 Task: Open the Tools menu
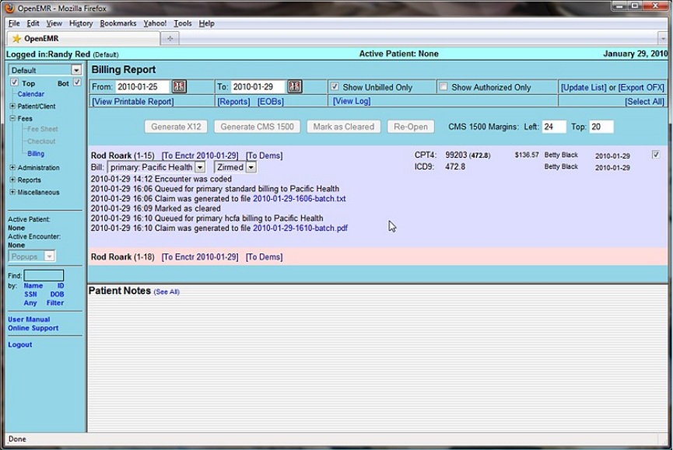[x=183, y=23]
